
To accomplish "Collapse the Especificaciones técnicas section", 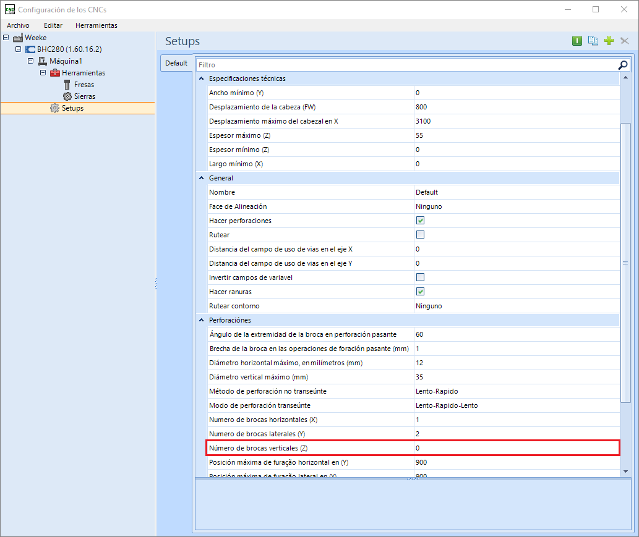I will [x=201, y=78].
